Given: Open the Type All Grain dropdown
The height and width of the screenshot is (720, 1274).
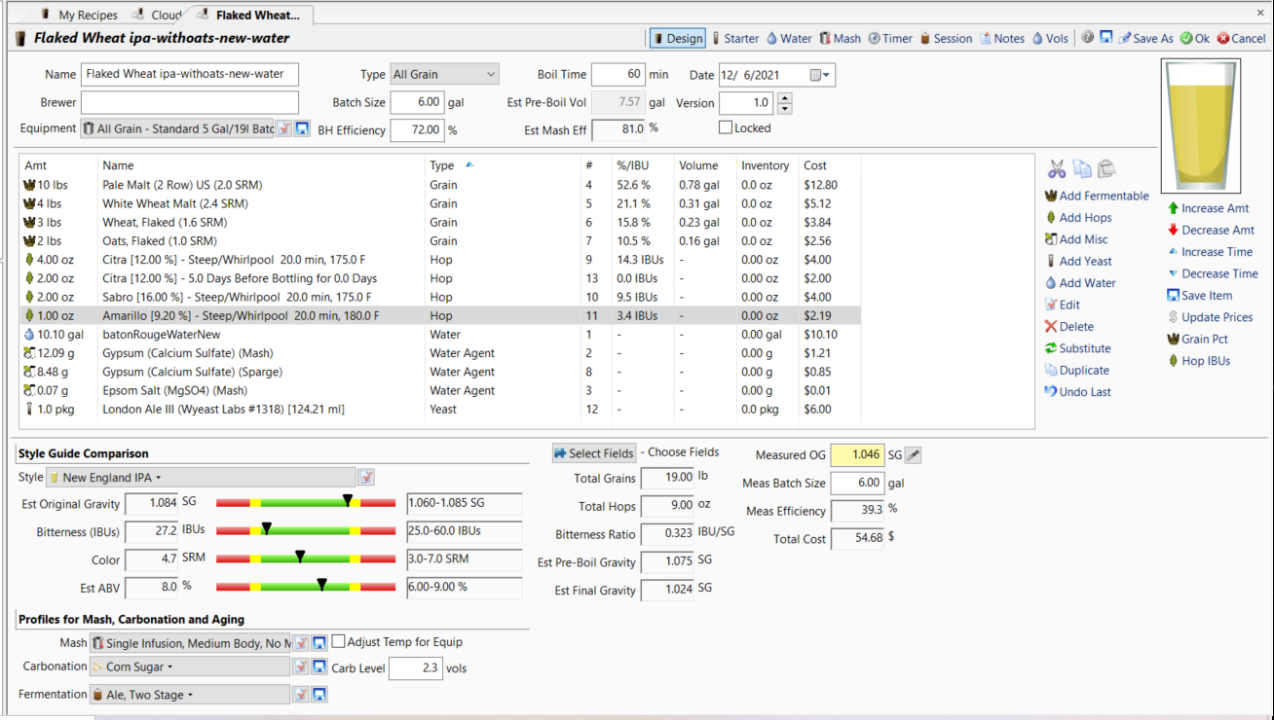Looking at the screenshot, I should pos(444,74).
